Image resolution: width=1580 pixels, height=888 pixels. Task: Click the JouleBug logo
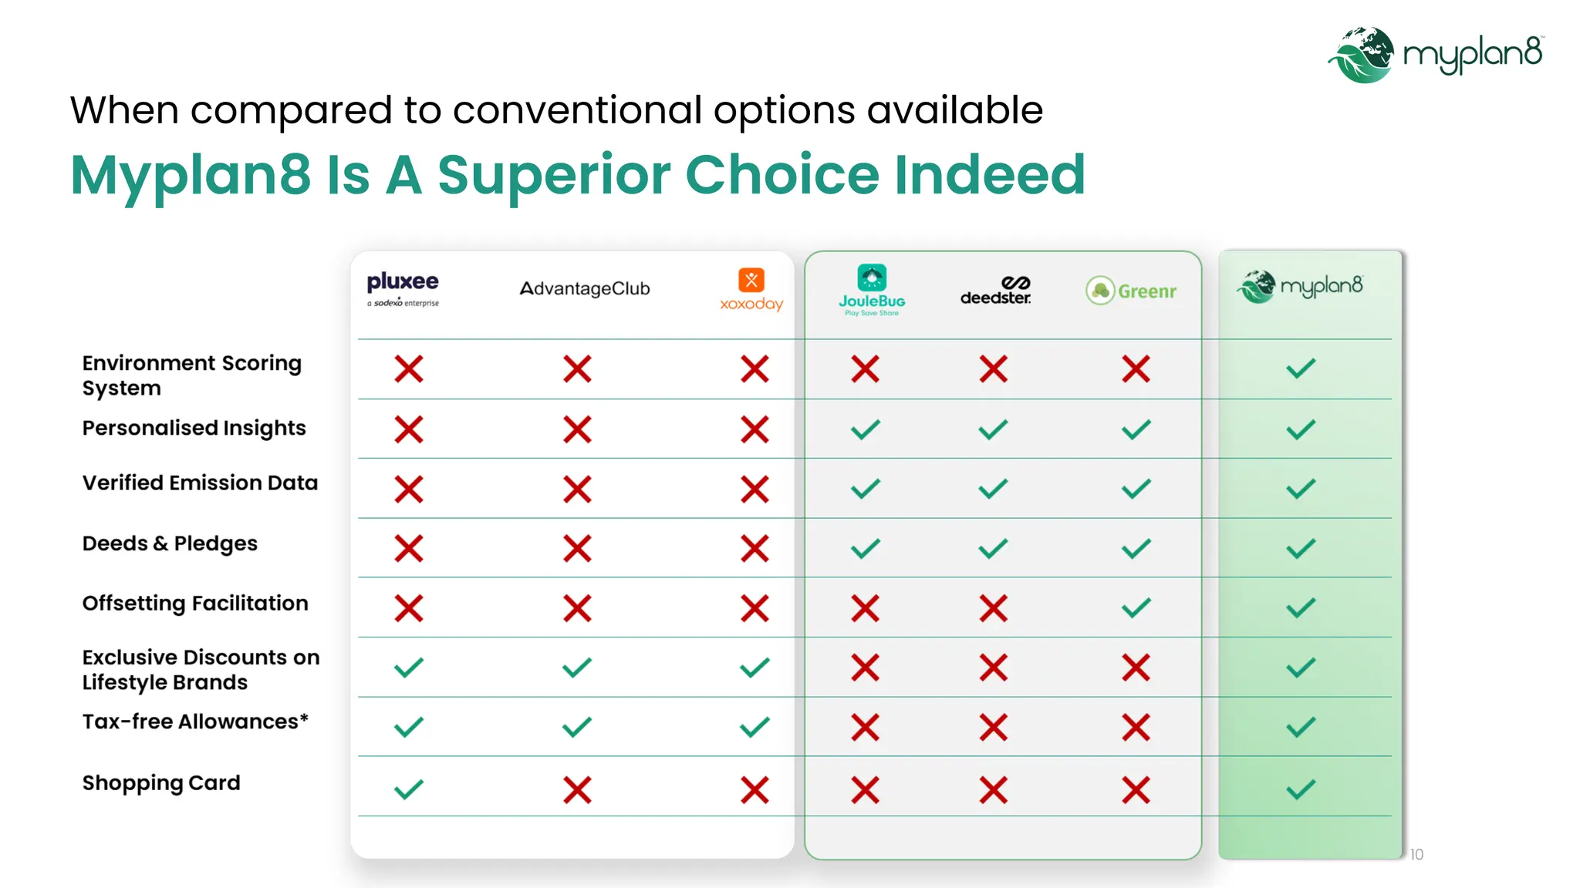pyautogui.click(x=872, y=291)
